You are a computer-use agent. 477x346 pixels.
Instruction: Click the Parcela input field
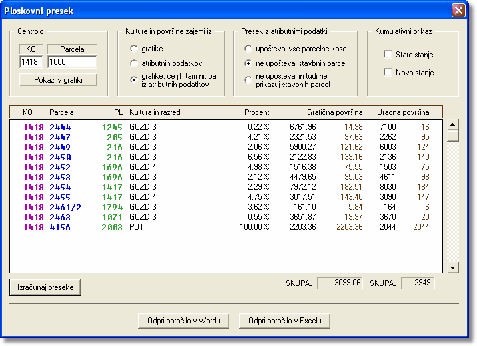(72, 62)
